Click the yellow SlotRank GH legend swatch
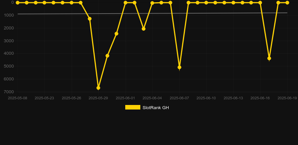 (x=133, y=107)
